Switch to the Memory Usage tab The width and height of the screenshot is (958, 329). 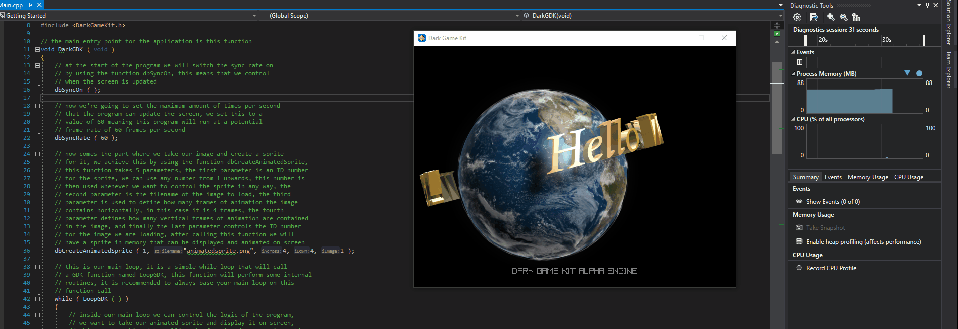coord(868,177)
